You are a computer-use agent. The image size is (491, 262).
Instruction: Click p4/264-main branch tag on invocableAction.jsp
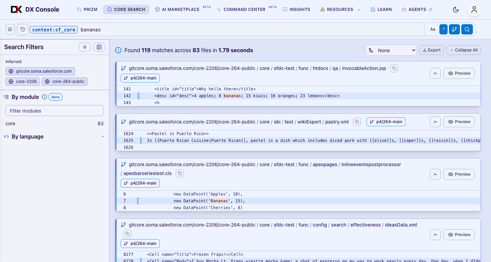(140, 78)
